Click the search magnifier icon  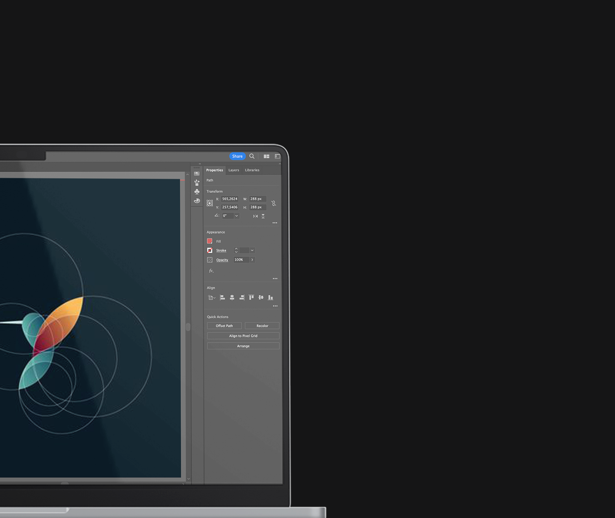(252, 156)
